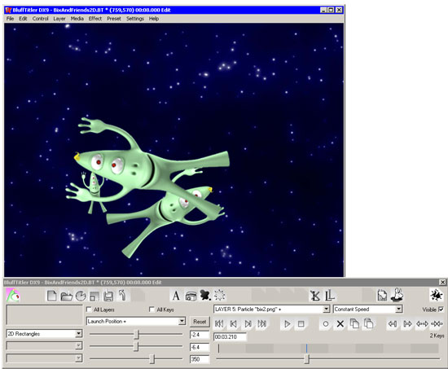448x369 pixels.
Task: Open the Layer menu
Action: tap(59, 19)
